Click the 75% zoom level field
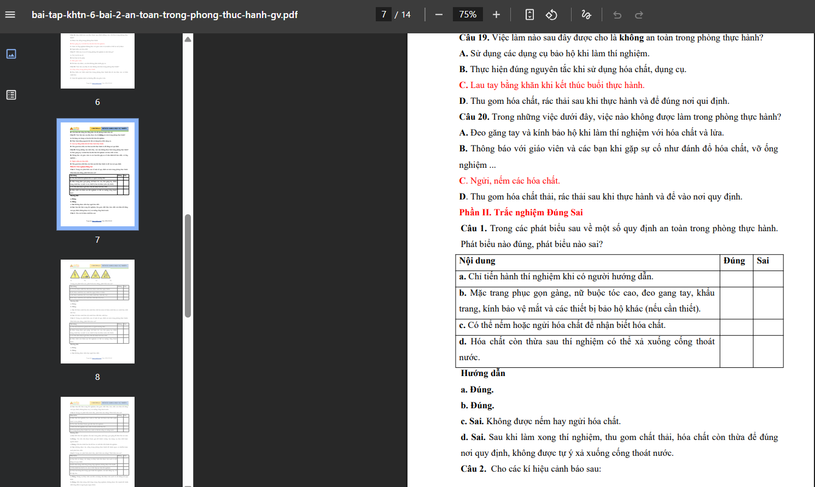815x487 pixels. 468,14
